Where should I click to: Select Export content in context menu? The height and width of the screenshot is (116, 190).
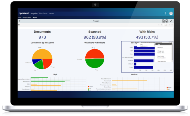point(161,58)
